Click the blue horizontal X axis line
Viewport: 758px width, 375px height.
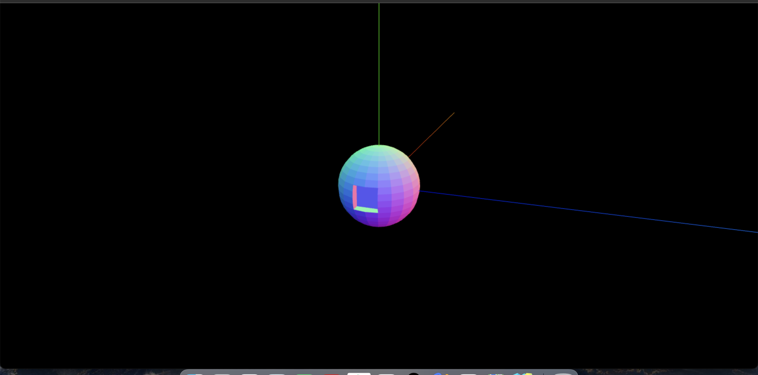[x=559, y=206]
